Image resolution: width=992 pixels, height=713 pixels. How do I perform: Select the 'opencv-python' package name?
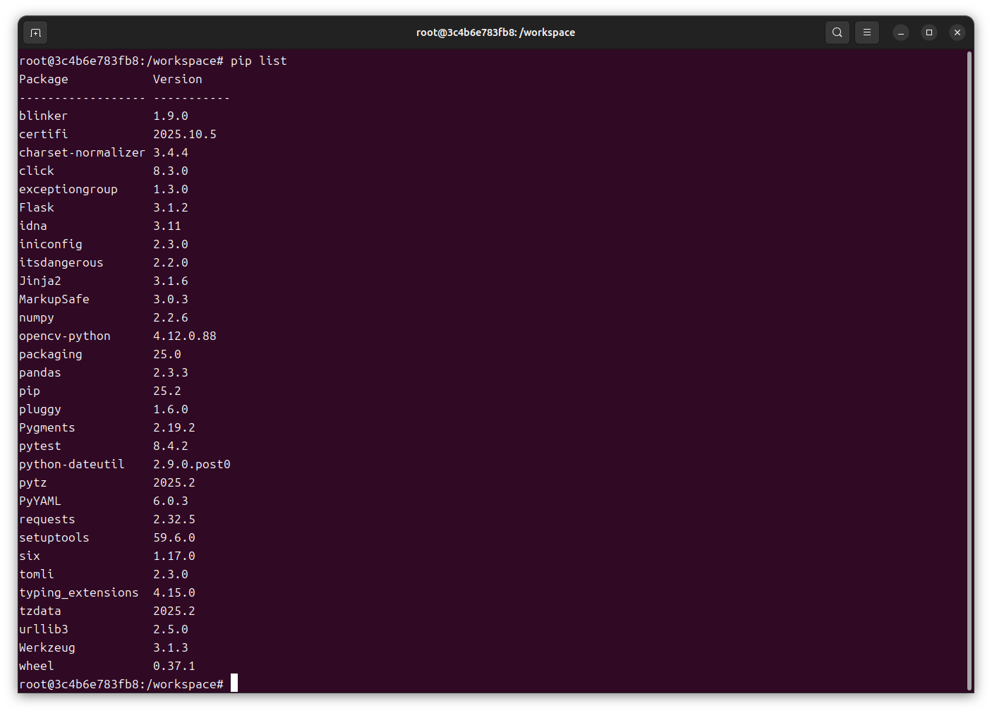[65, 336]
